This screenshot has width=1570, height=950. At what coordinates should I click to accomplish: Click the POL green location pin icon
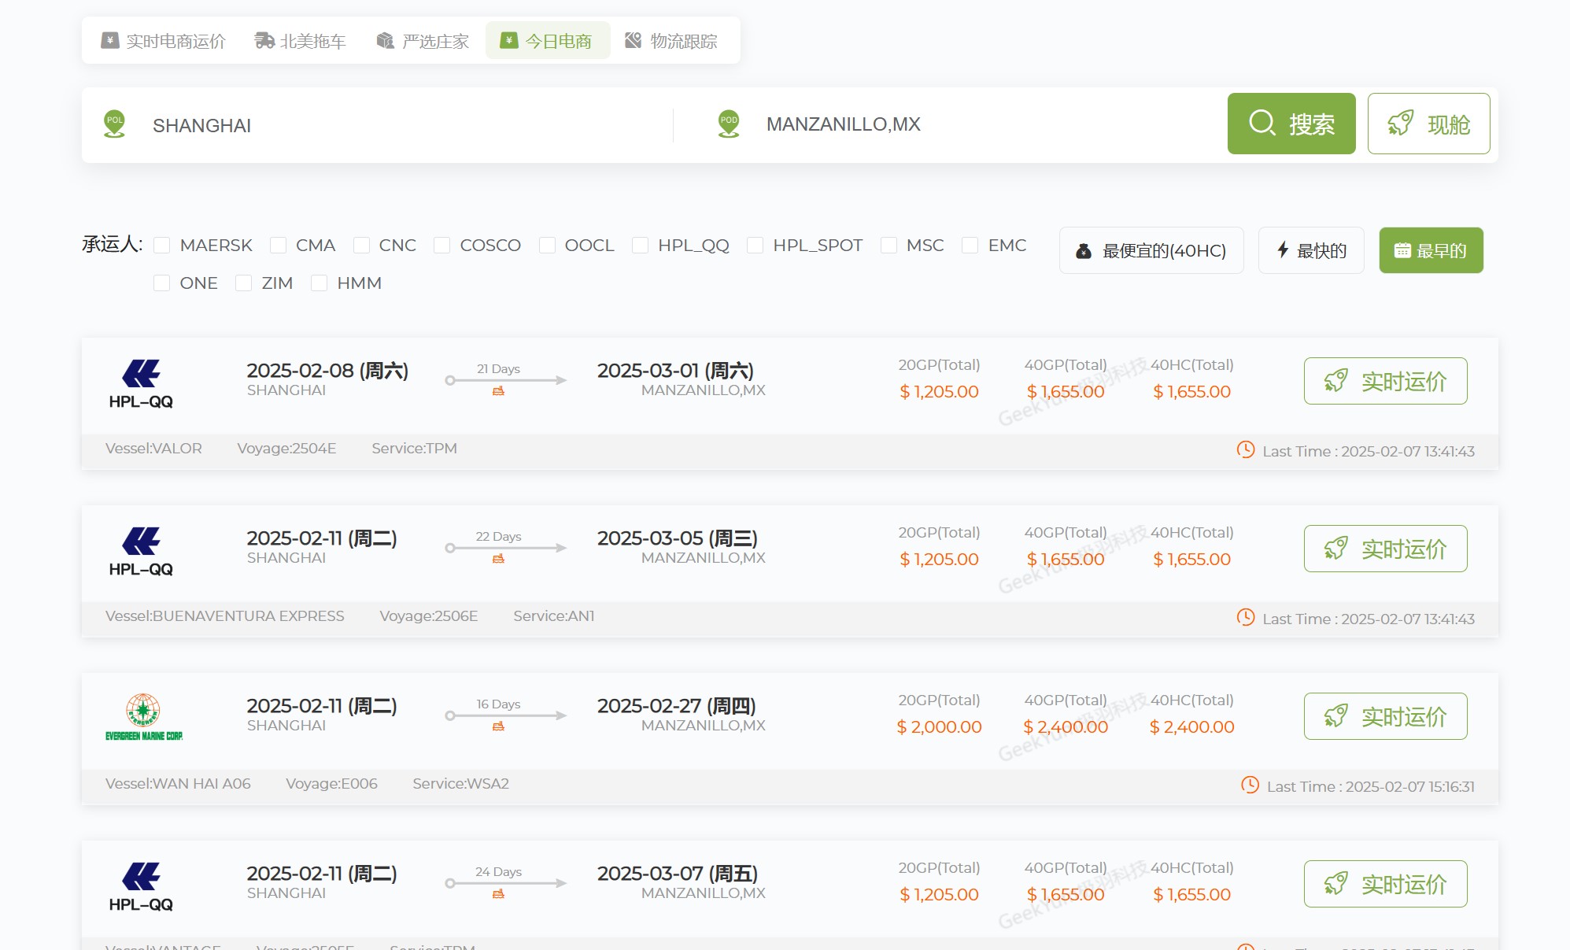click(115, 124)
